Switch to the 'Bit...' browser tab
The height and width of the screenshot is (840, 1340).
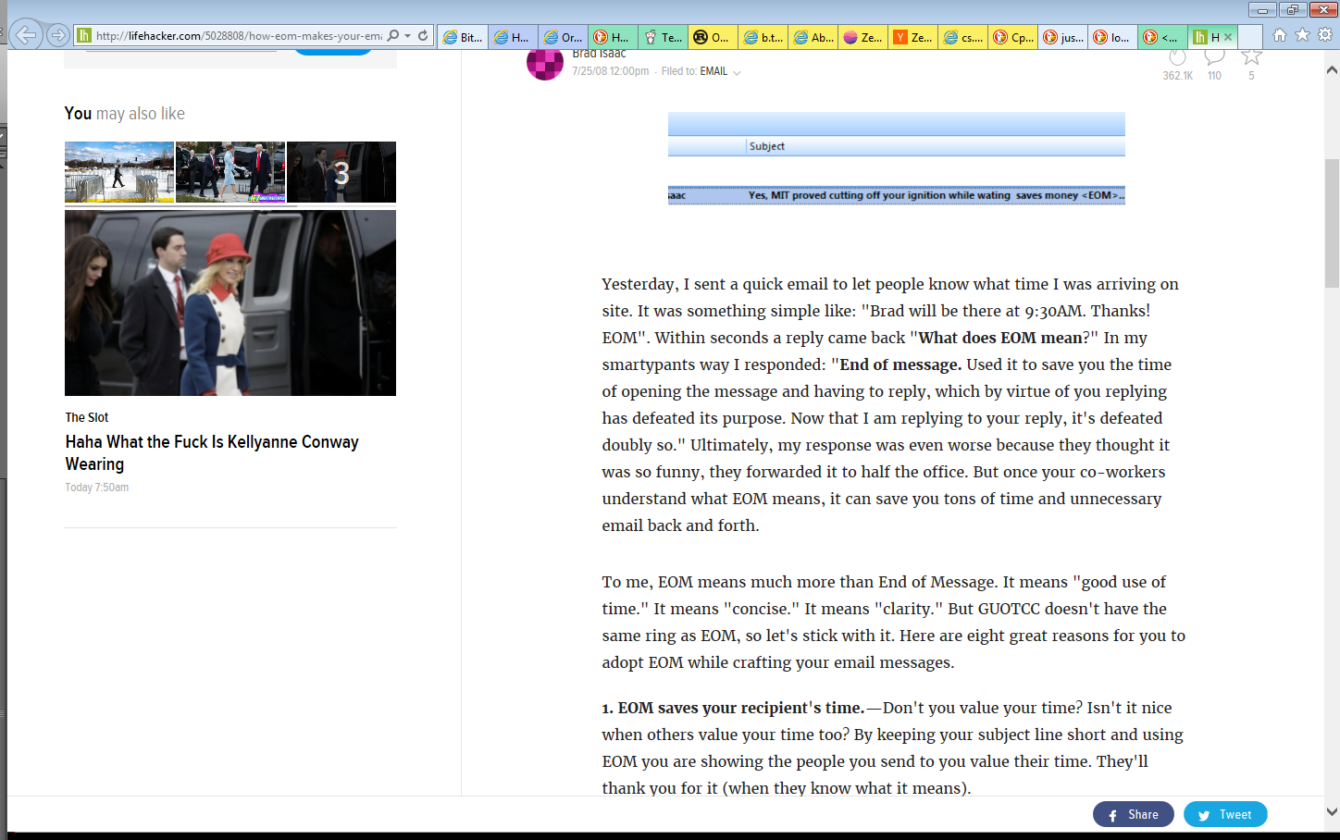tap(462, 37)
